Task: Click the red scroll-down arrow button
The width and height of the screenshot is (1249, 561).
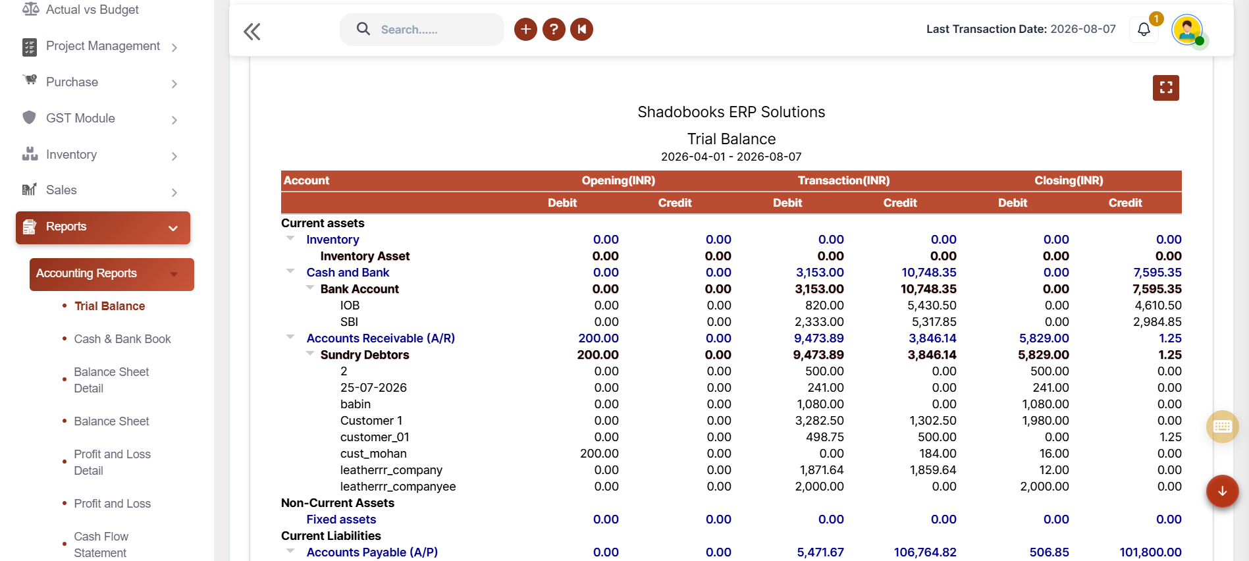Action: (1223, 491)
